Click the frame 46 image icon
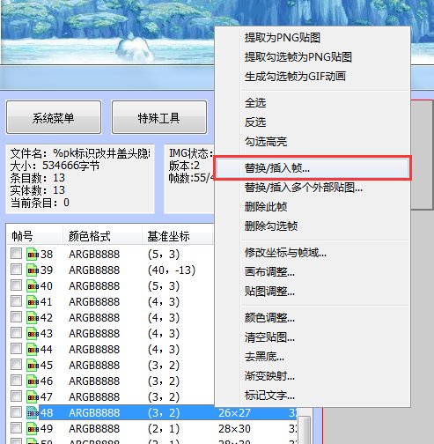The image size is (434, 444). 33,381
